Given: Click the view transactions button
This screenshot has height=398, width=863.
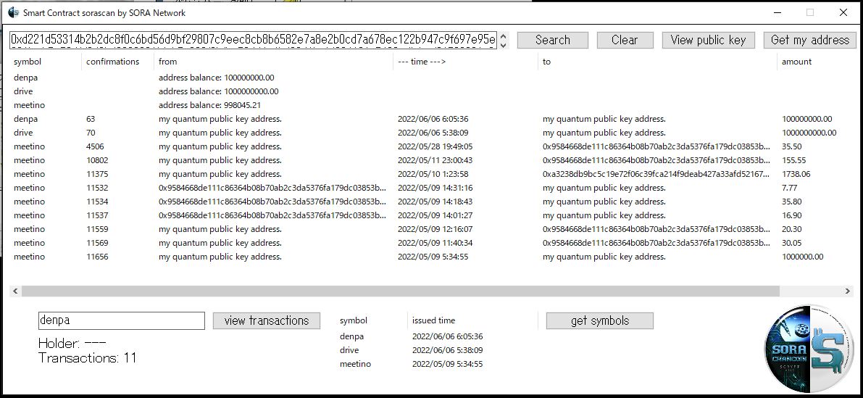Looking at the screenshot, I should [267, 320].
